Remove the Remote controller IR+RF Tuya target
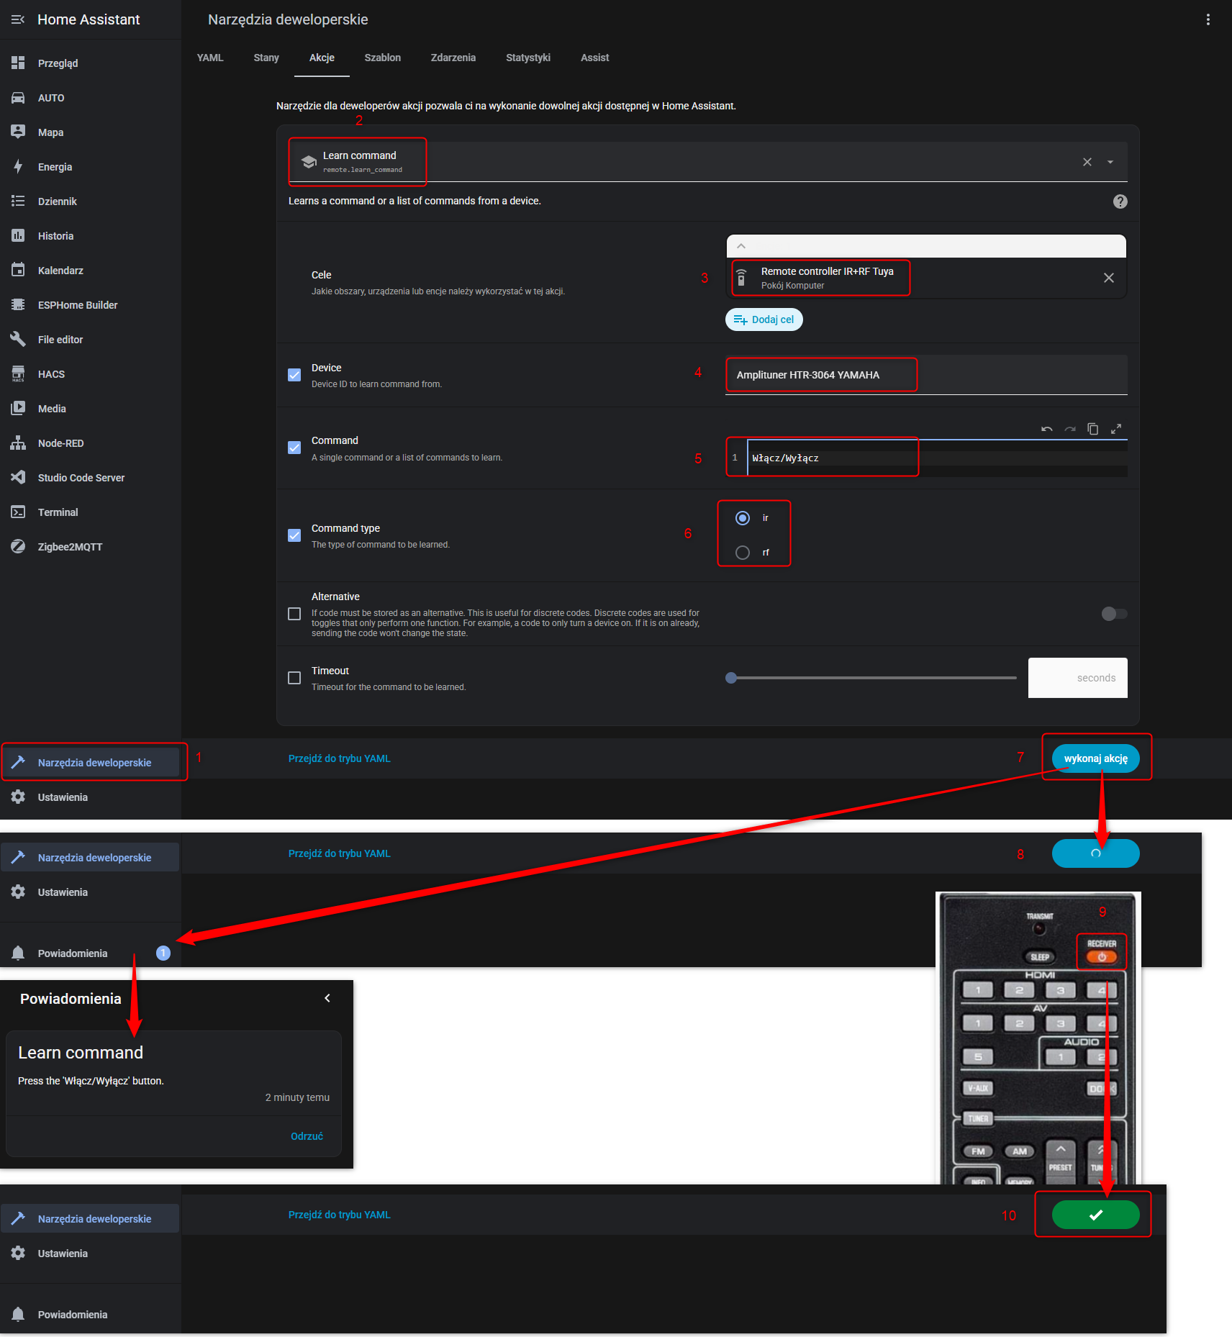Viewport: 1232px width, 1337px height. [1108, 278]
